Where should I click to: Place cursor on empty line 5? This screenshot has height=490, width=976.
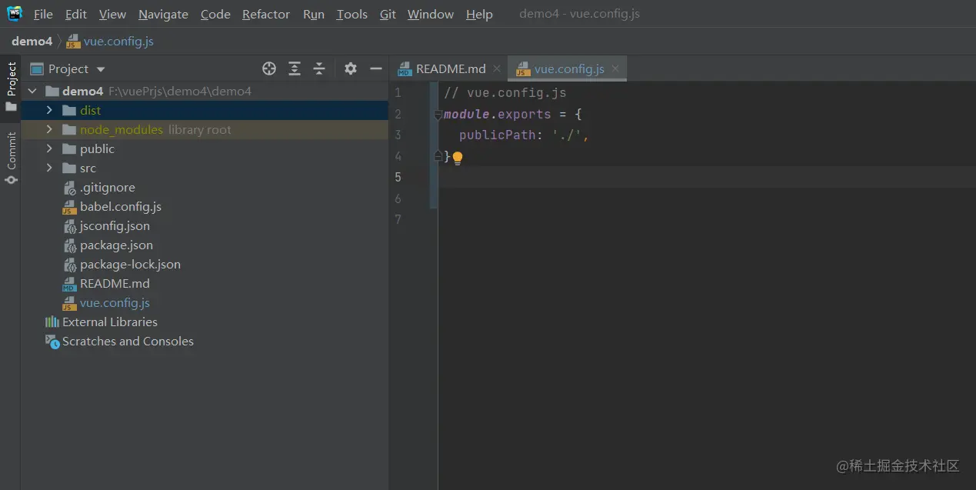pos(707,177)
